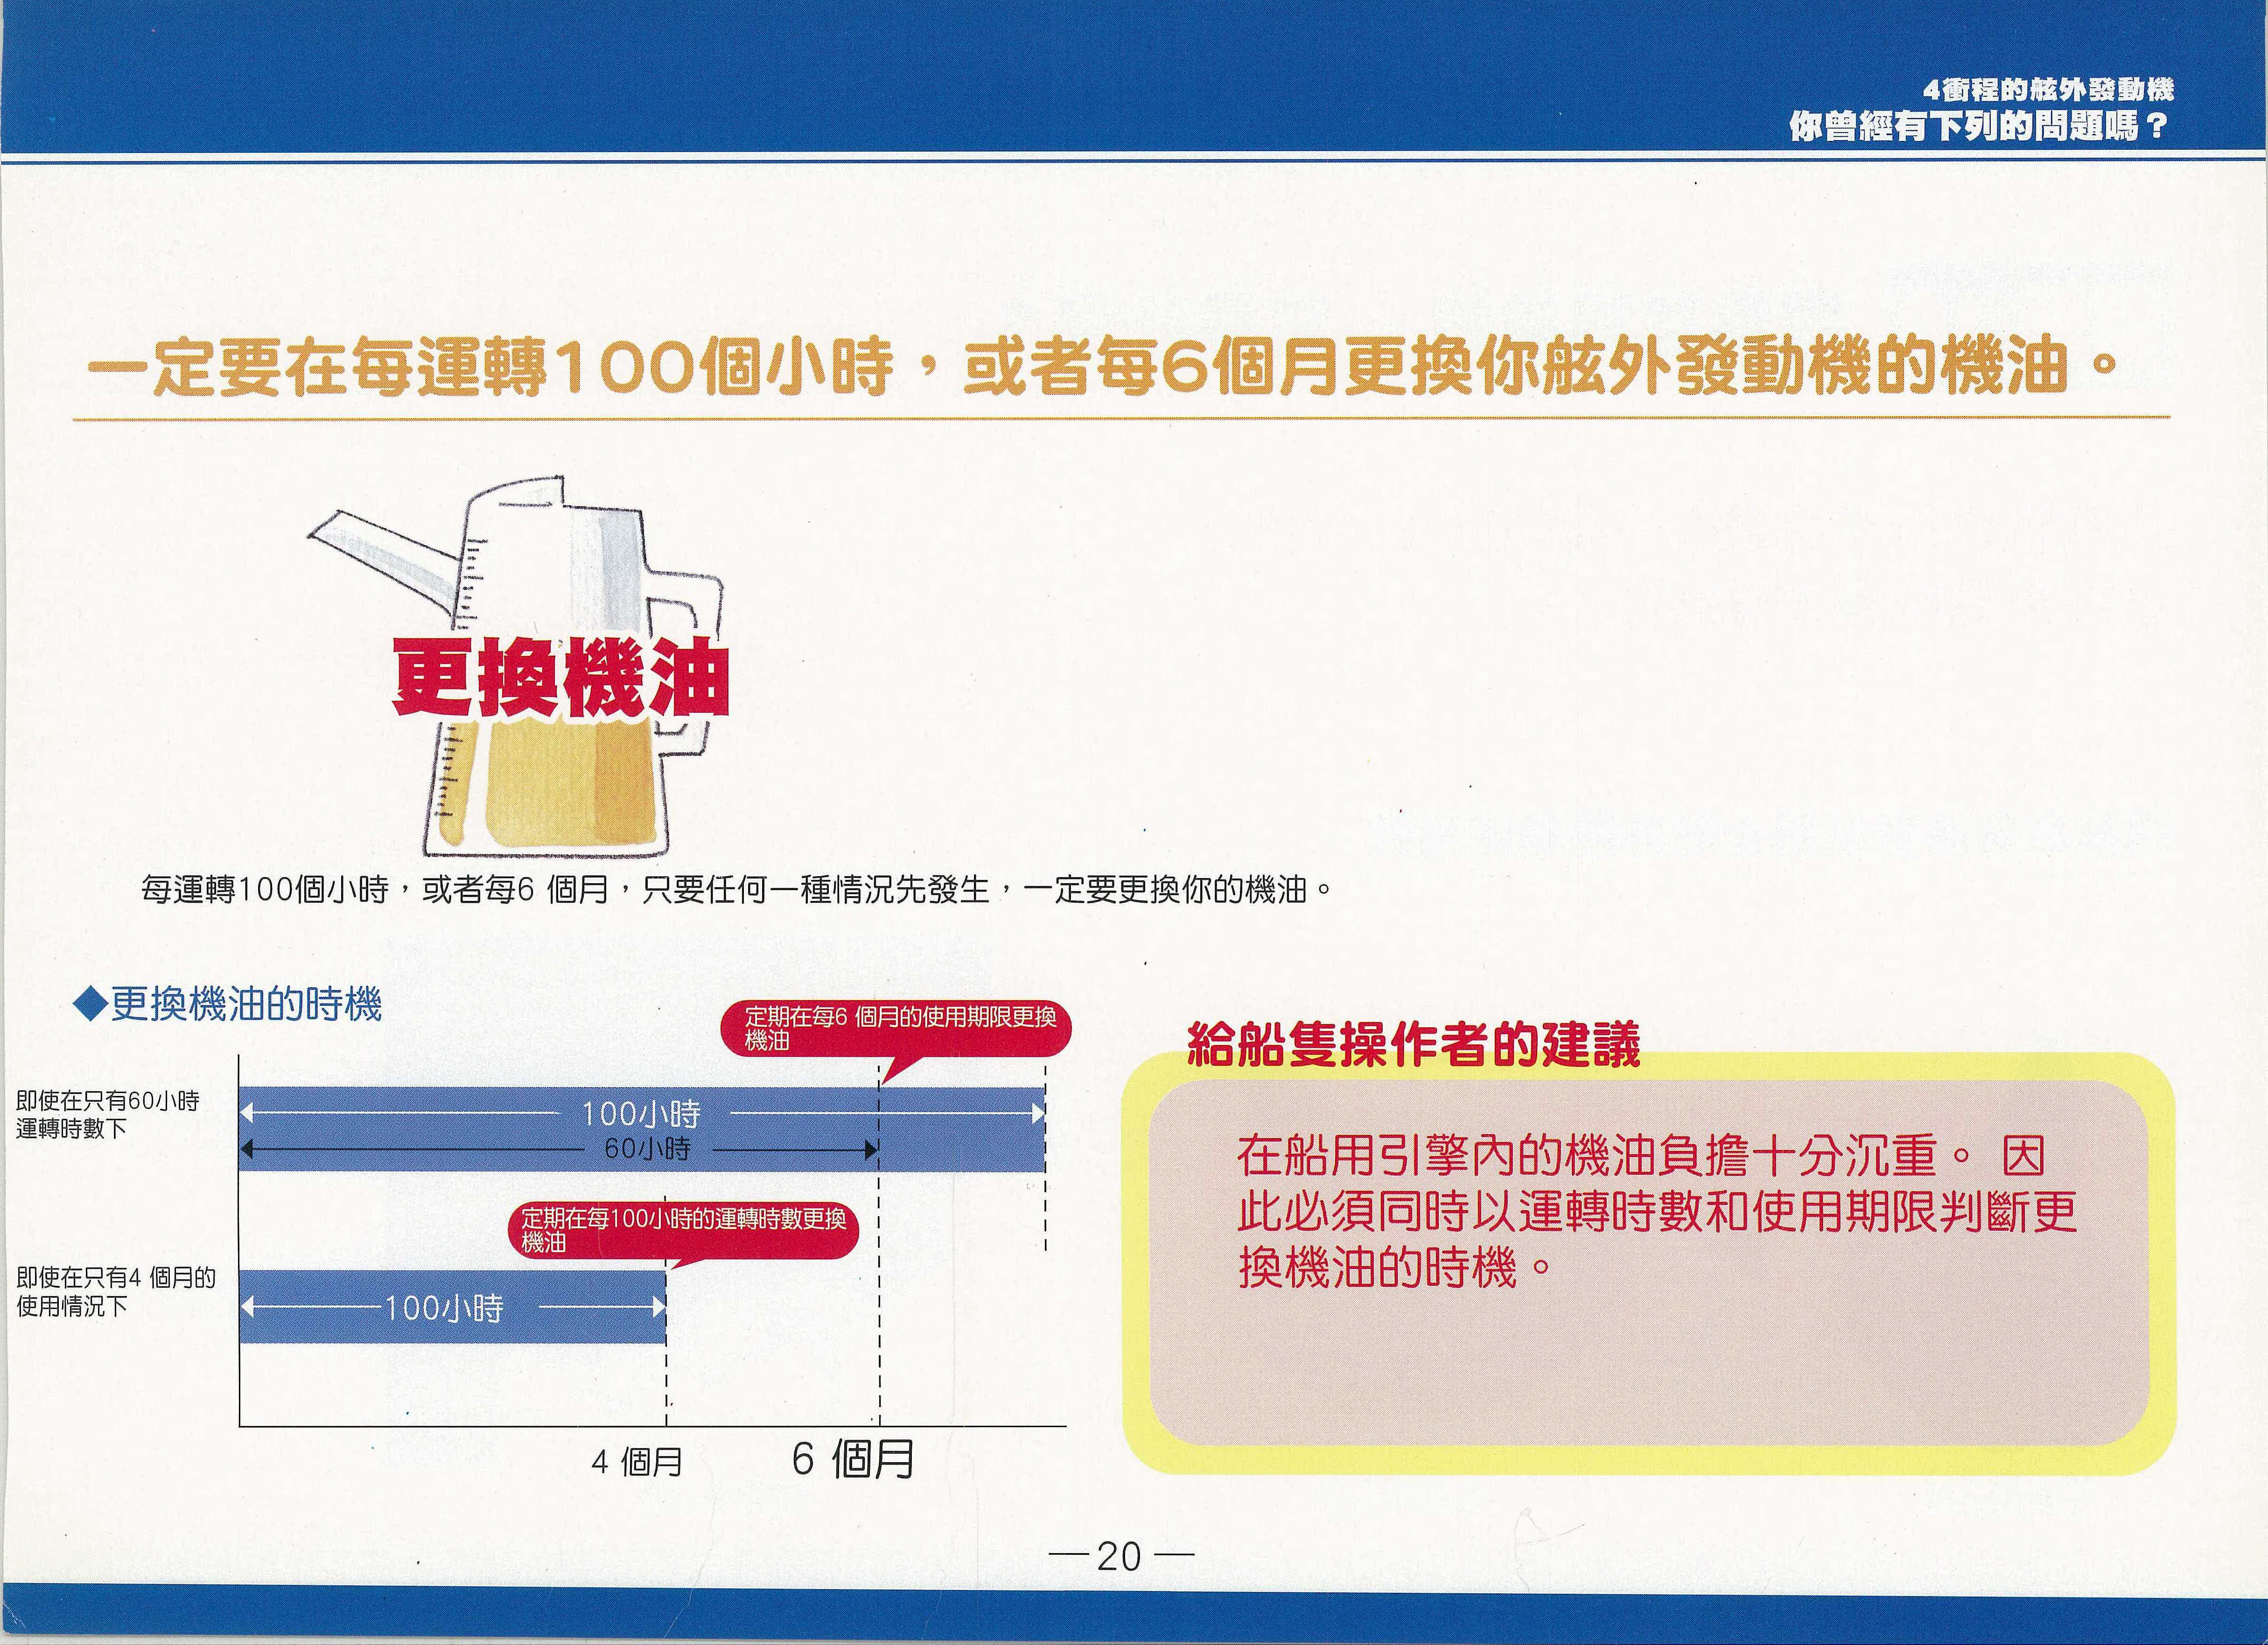
Task: Click the blue diamond beside 更換機油的時機
Action: pyautogui.click(x=90, y=1003)
